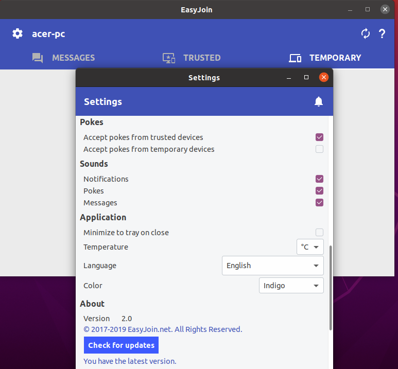Open the Color dropdown showing Indigo
Image resolution: width=398 pixels, height=369 pixels.
pyautogui.click(x=291, y=286)
